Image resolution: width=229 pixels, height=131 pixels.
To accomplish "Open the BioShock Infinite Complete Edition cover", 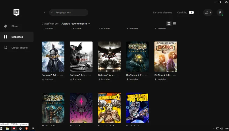I will click(166, 57).
